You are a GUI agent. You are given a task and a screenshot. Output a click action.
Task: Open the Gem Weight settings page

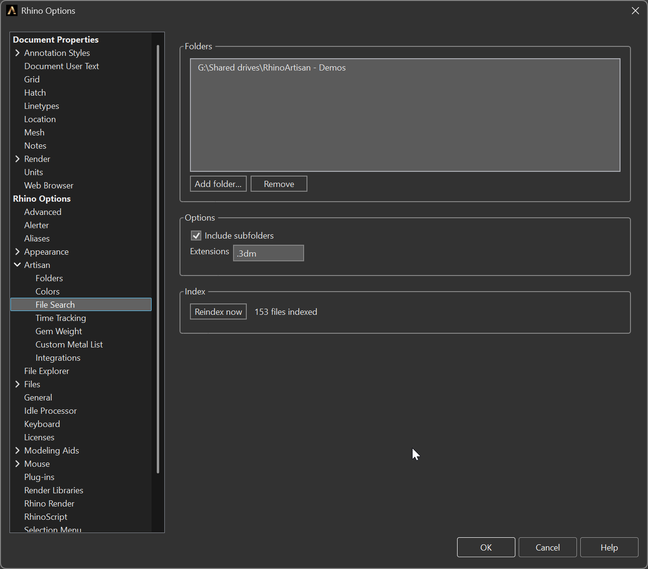pos(59,331)
